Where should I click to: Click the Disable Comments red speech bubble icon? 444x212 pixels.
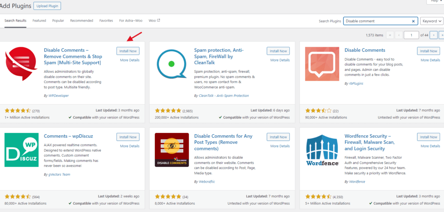22,64
